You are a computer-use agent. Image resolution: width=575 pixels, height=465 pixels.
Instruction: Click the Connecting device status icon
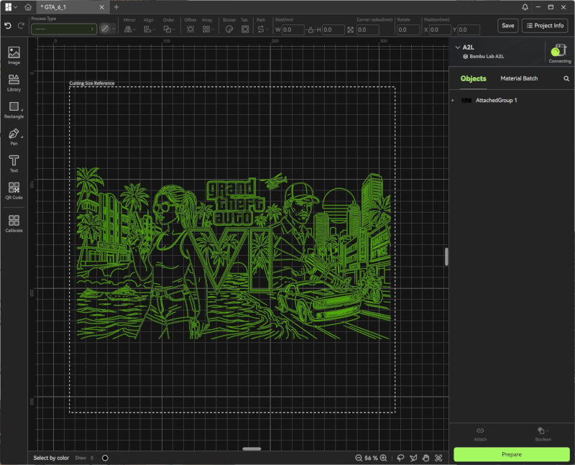pyautogui.click(x=559, y=53)
